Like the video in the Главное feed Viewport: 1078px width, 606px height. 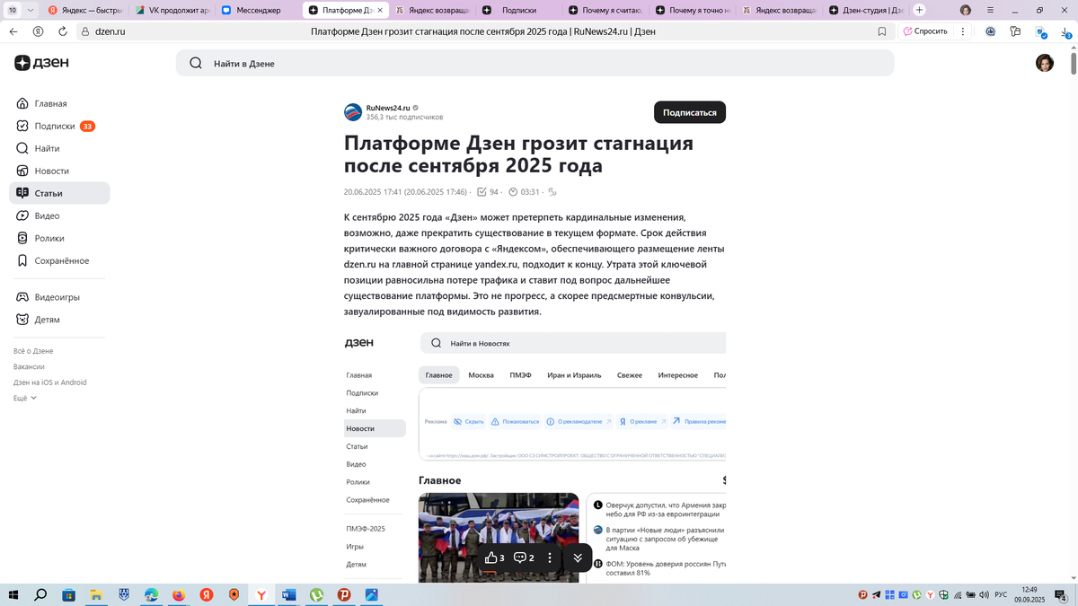(493, 558)
